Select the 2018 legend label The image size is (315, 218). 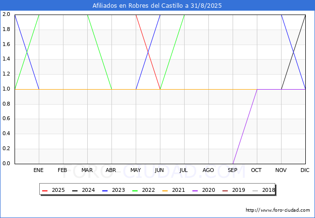(x=268, y=190)
